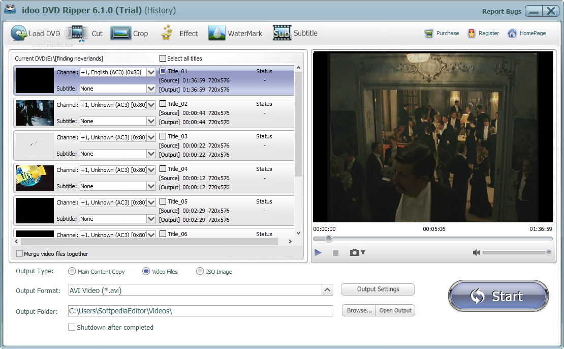Image resolution: width=564 pixels, height=349 pixels.
Task: Click the Register icon
Action: 471,34
